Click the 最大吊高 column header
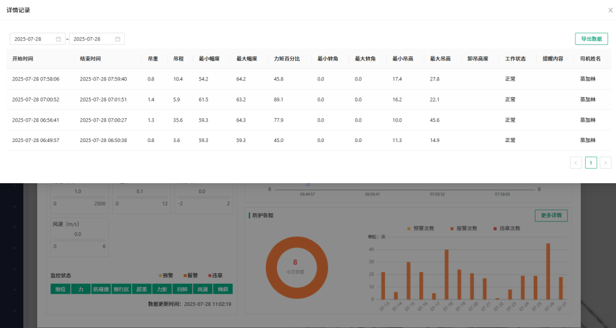 (440, 59)
